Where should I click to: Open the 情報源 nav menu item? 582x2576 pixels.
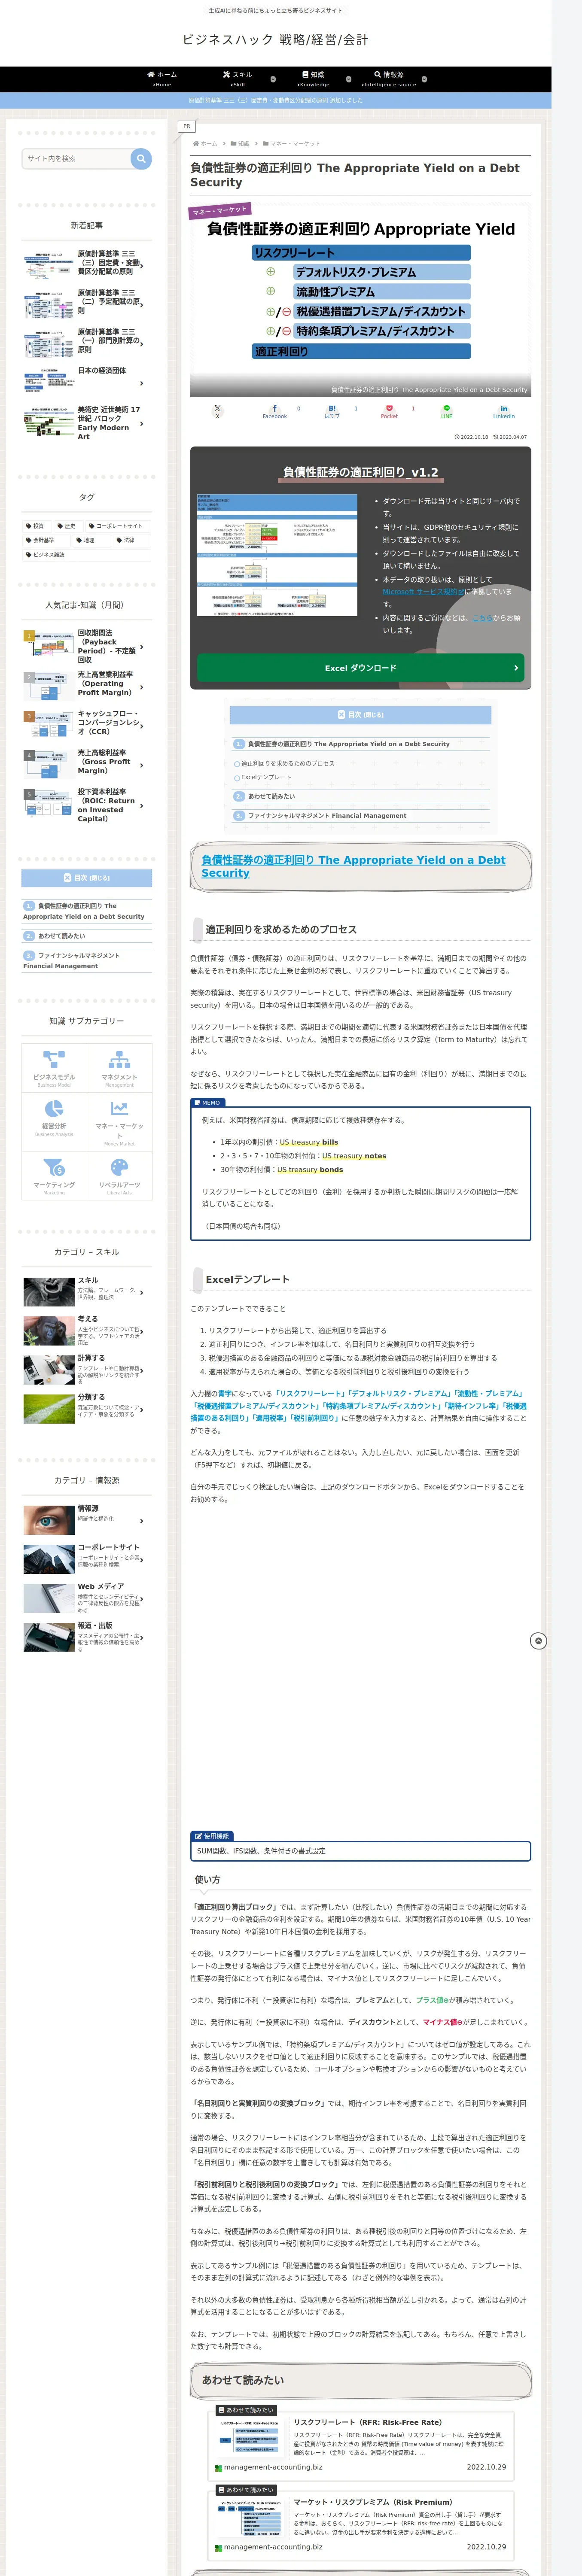[389, 79]
